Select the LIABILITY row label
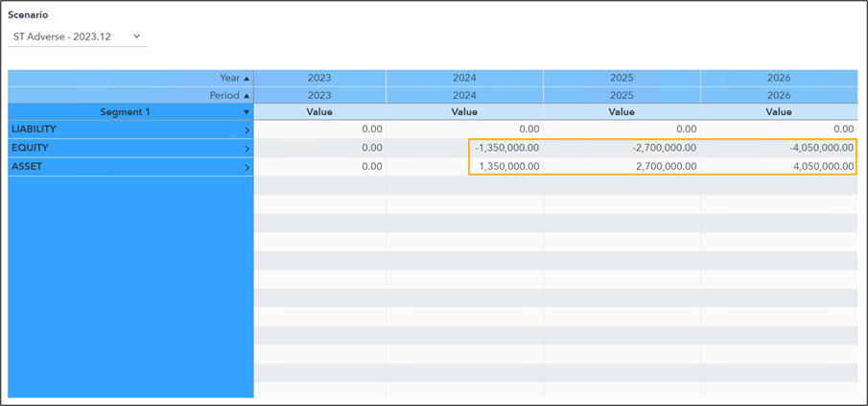Image resolution: width=868 pixels, height=406 pixels. click(x=34, y=129)
